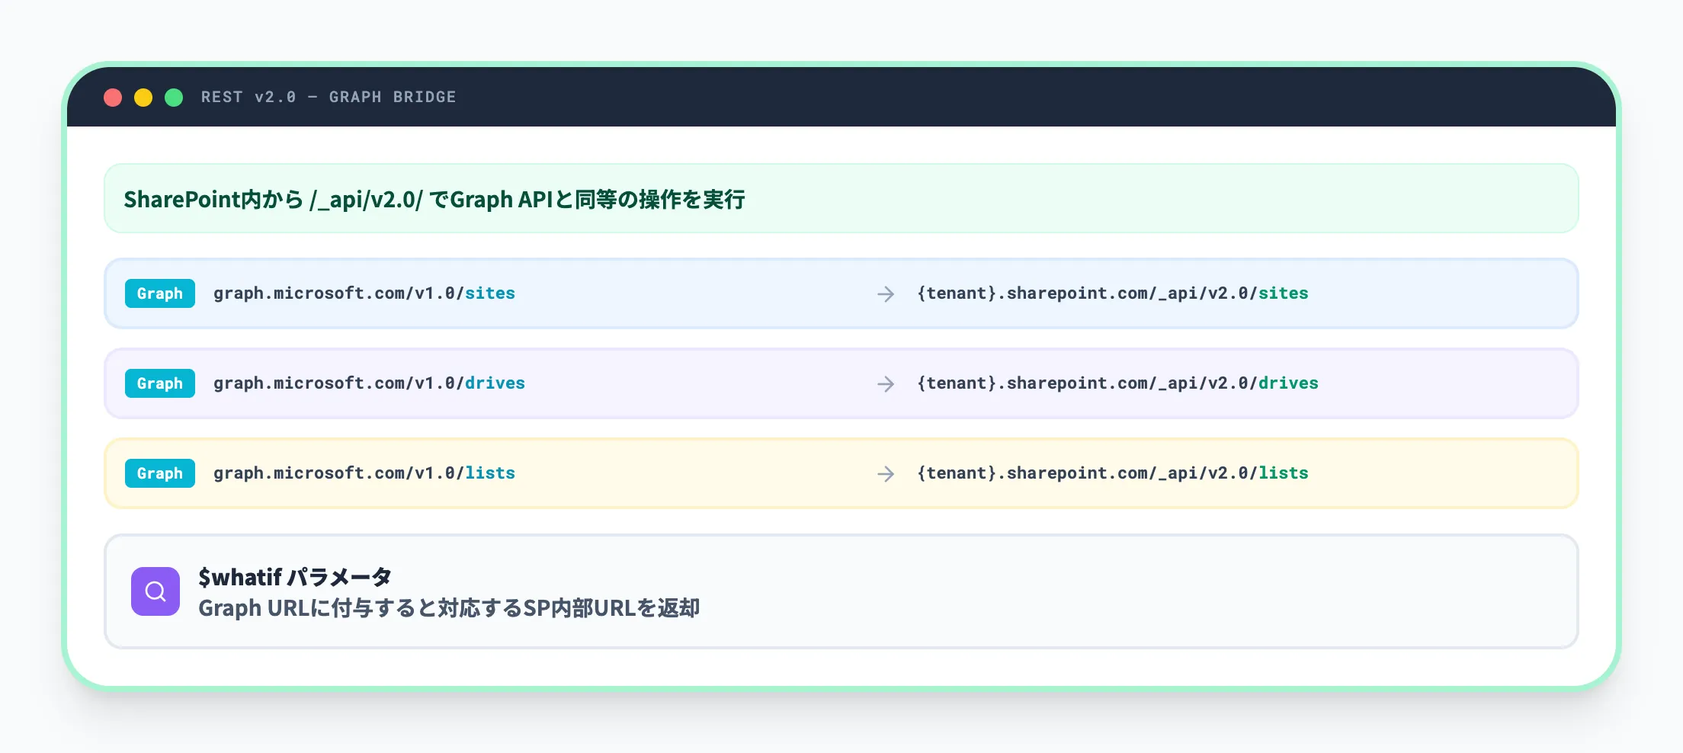Select the {tenant} SharePoint v2.0/sites URL
1683x753 pixels.
(1112, 293)
